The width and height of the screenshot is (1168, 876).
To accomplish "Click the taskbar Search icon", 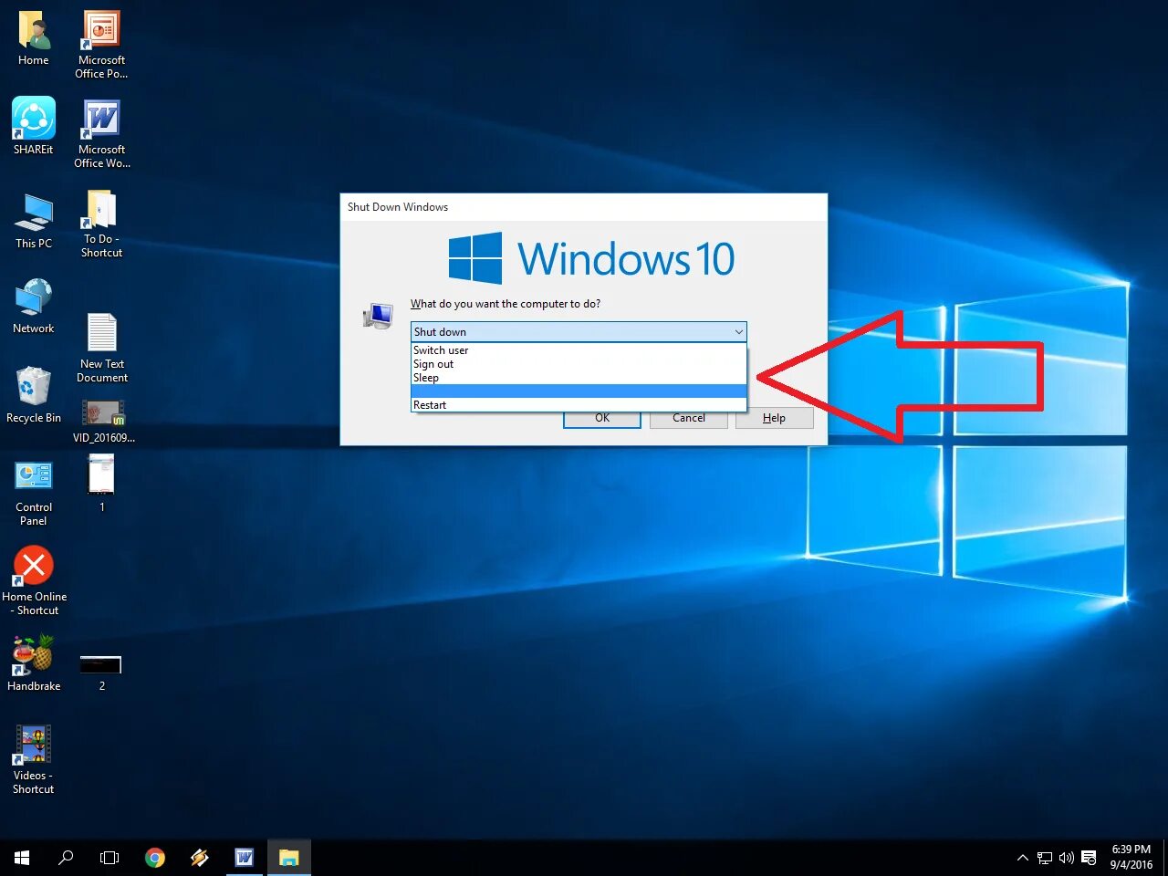I will click(x=66, y=858).
